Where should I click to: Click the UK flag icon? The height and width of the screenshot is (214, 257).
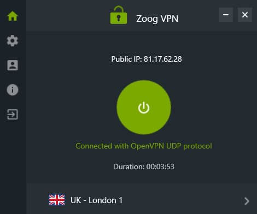click(57, 200)
